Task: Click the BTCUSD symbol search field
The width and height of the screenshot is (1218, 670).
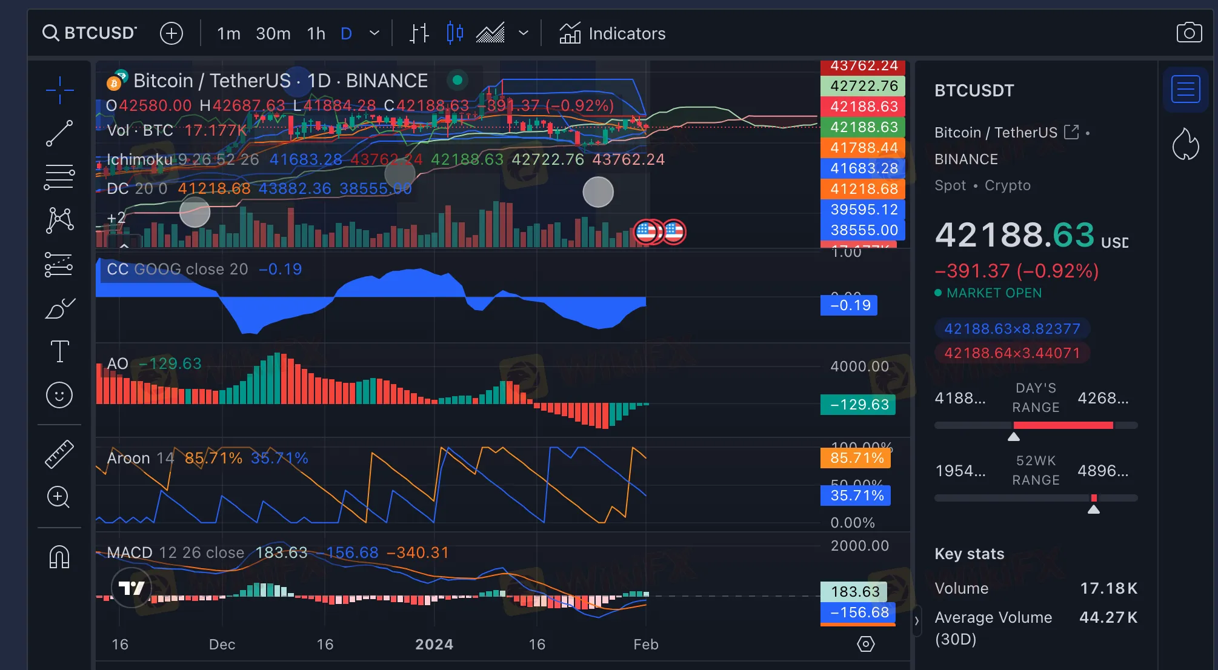Action: click(x=91, y=33)
